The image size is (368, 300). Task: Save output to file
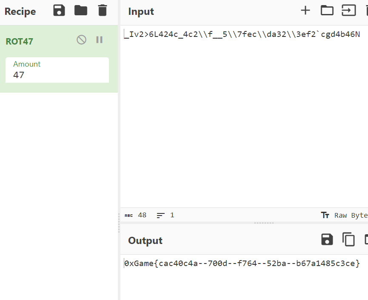click(327, 240)
